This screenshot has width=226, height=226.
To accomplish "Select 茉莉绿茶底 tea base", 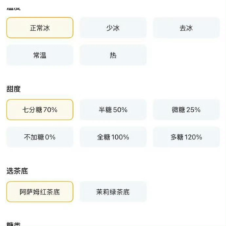I will tap(113, 192).
